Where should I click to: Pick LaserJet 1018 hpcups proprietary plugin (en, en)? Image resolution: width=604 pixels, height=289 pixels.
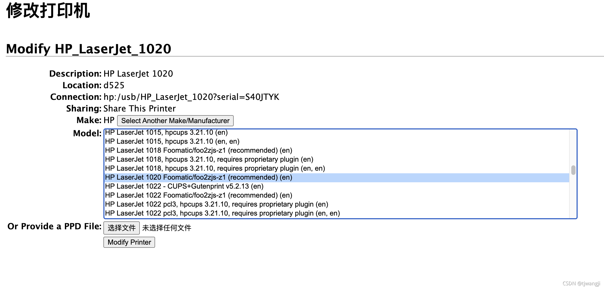pyautogui.click(x=215, y=169)
